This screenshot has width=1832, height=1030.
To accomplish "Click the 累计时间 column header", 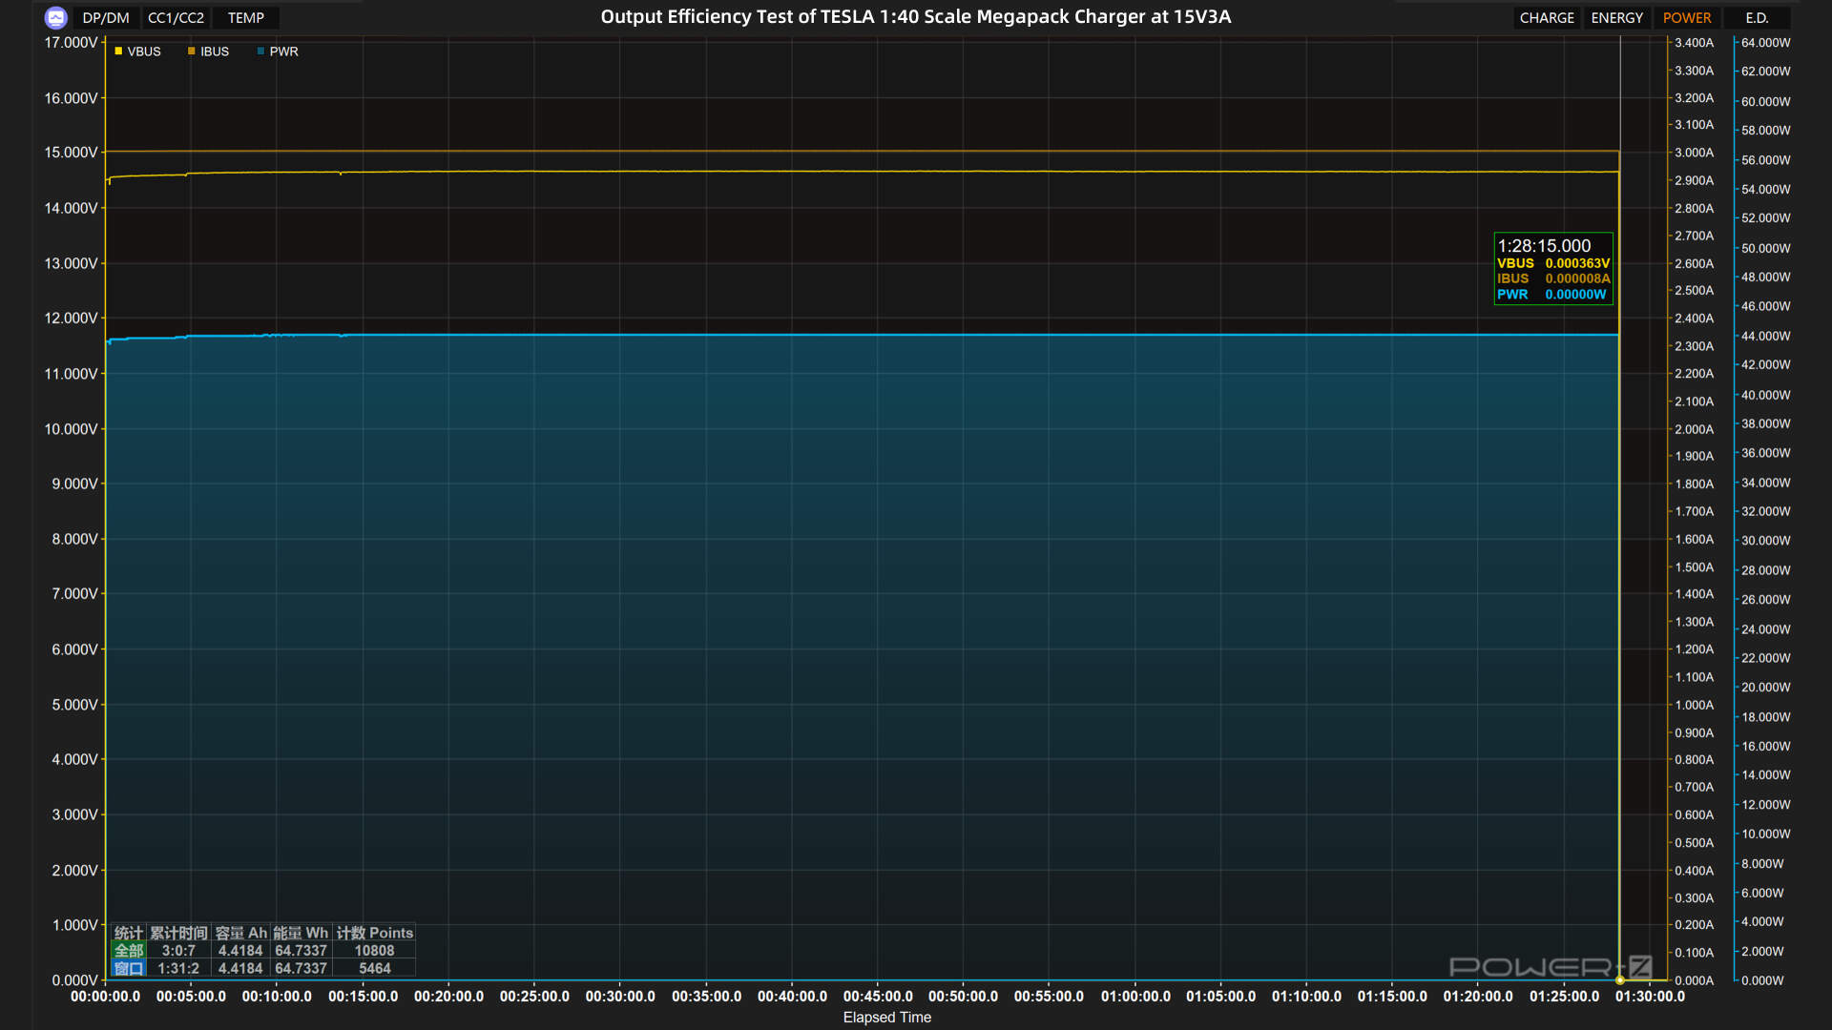I will pos(178,933).
